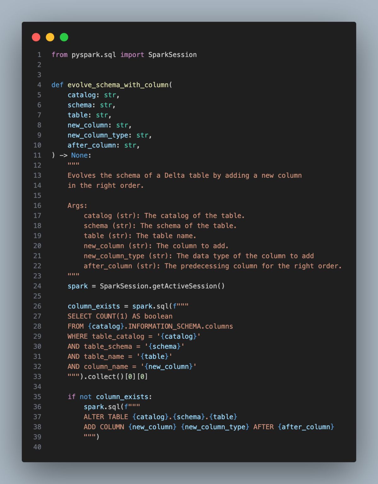Click the after_column parameter on line 10

[92, 146]
